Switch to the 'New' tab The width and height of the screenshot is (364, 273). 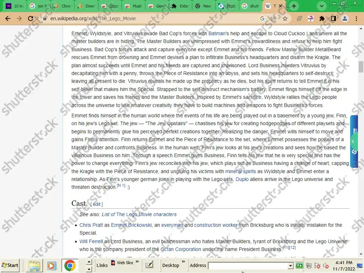coord(204,6)
